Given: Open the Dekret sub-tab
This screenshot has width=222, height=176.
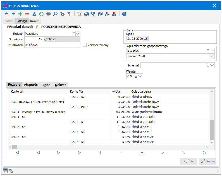Looking at the screenshot, I should click(x=60, y=85).
